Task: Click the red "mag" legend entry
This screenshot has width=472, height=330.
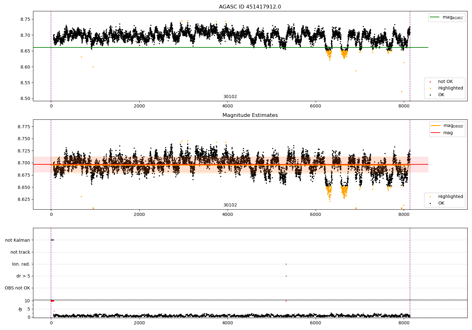Action: [x=448, y=133]
